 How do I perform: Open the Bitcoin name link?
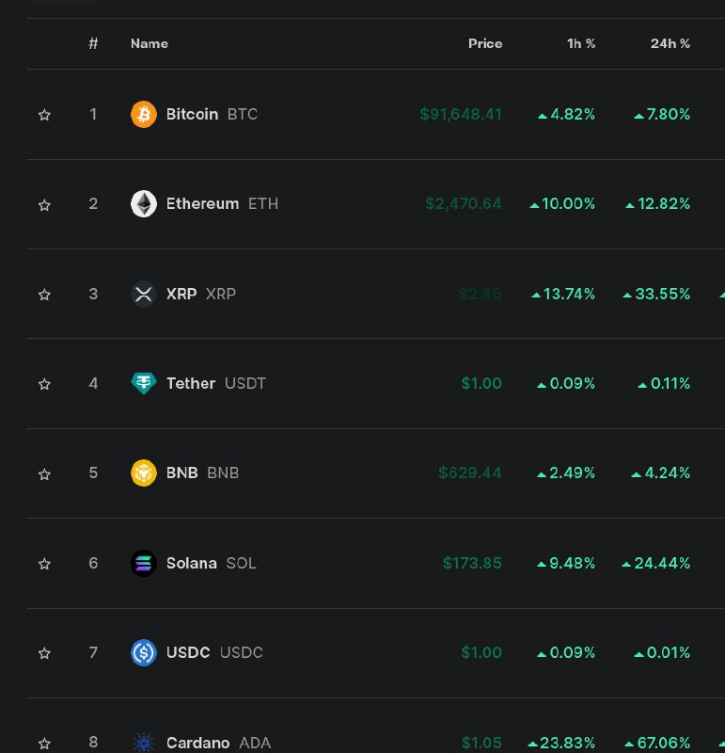(x=192, y=114)
